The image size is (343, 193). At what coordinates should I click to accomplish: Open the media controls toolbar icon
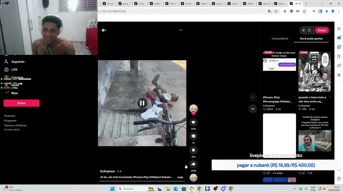click(x=314, y=11)
